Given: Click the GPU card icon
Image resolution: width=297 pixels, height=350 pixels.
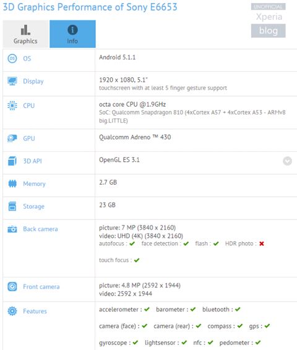Looking at the screenshot, I should (x=12, y=138).
